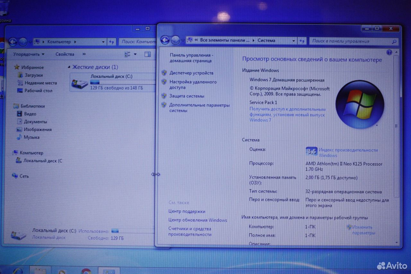Click the search field in Компьютер window

click(137, 42)
